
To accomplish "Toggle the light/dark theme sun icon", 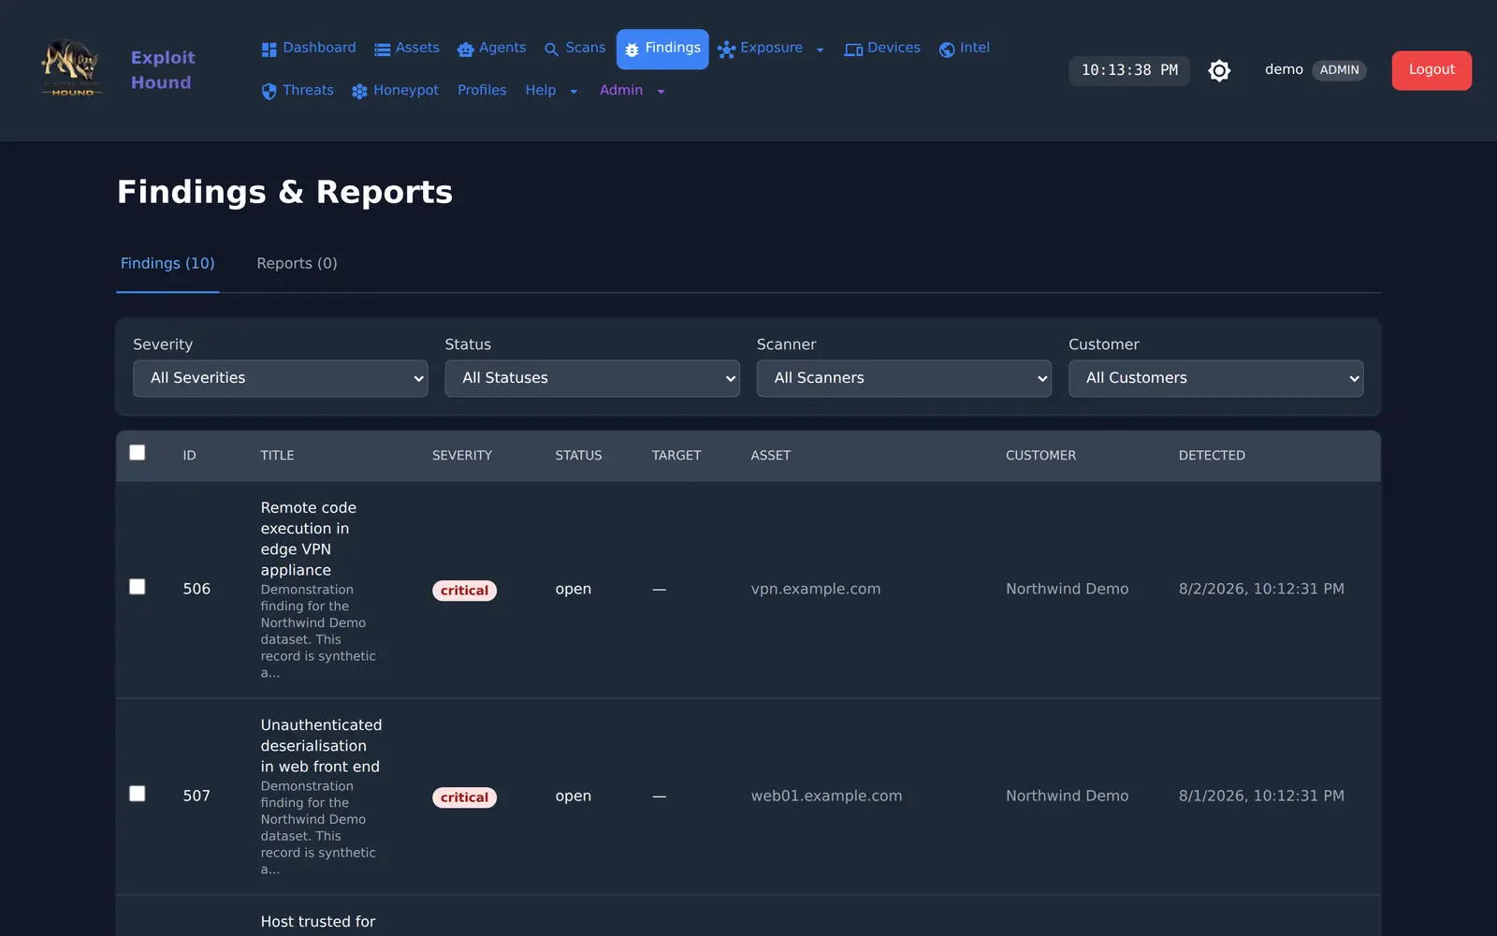I will [x=1219, y=70].
